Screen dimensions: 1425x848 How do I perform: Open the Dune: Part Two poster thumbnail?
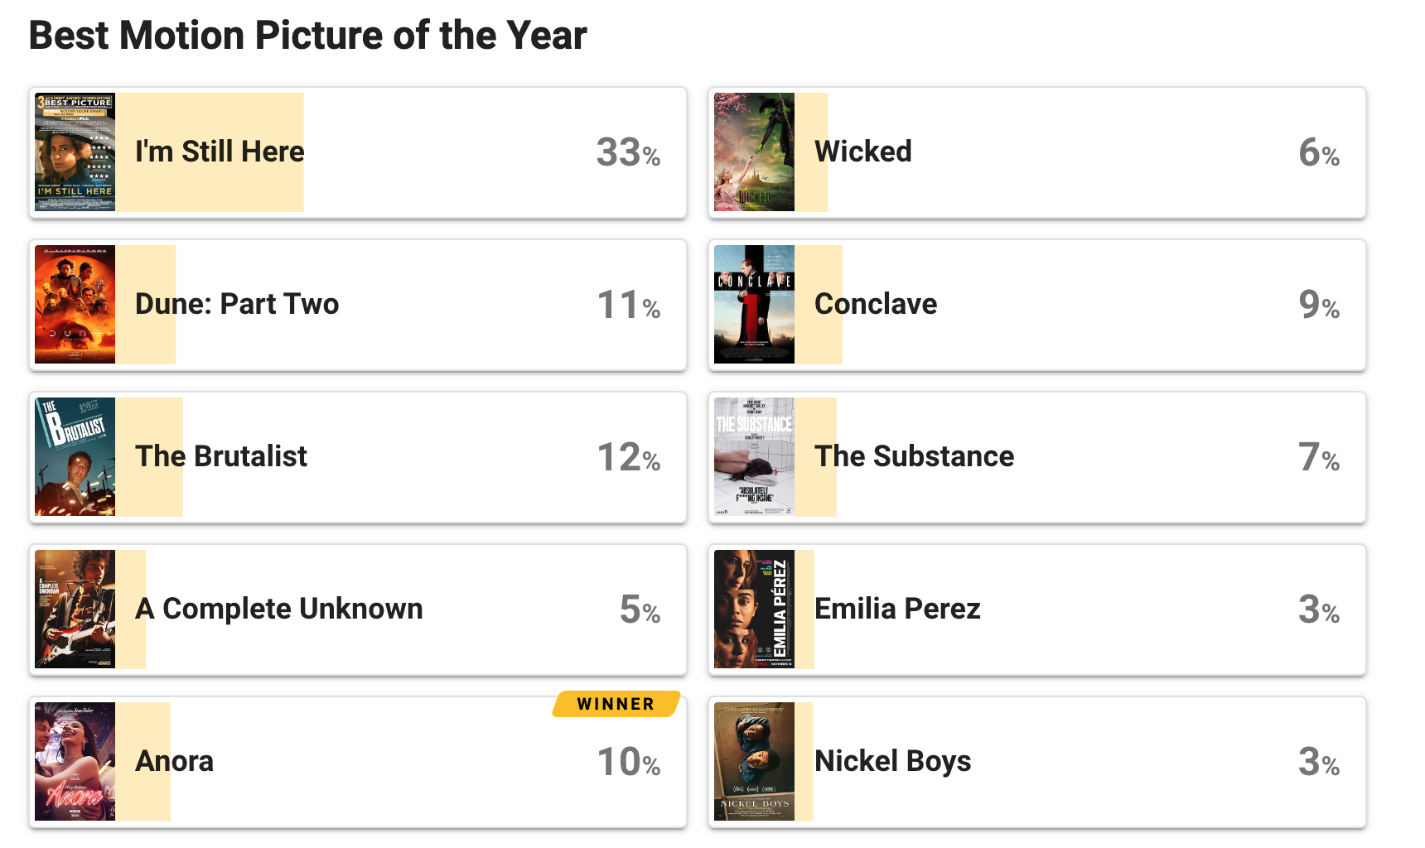click(x=75, y=305)
